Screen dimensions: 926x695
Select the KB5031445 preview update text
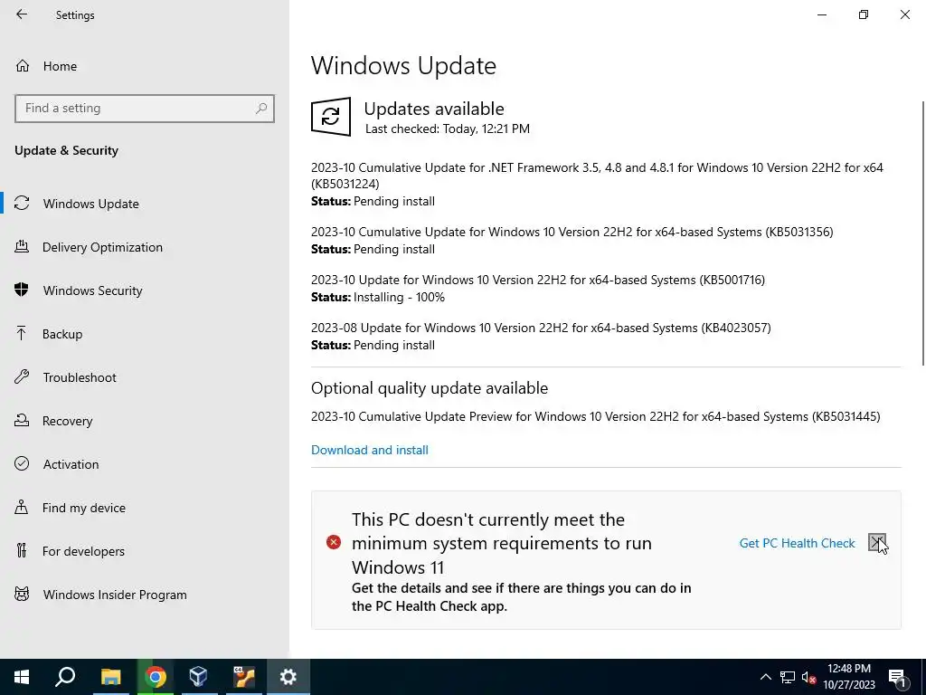tap(595, 416)
